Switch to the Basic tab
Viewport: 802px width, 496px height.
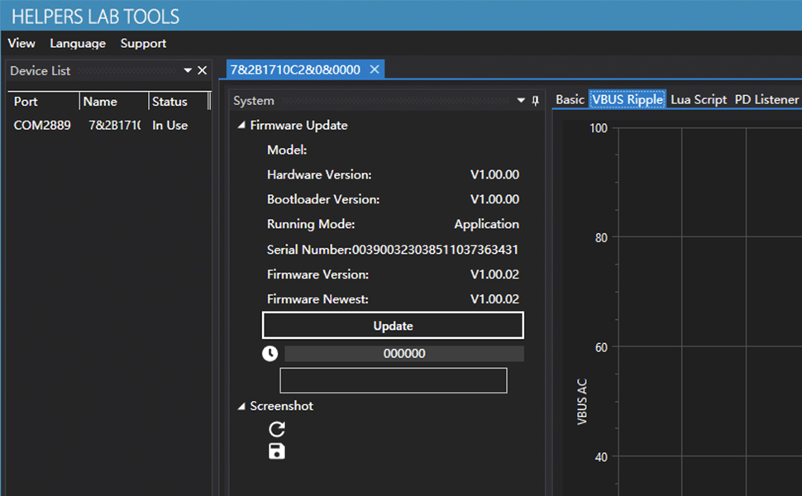pyautogui.click(x=570, y=99)
